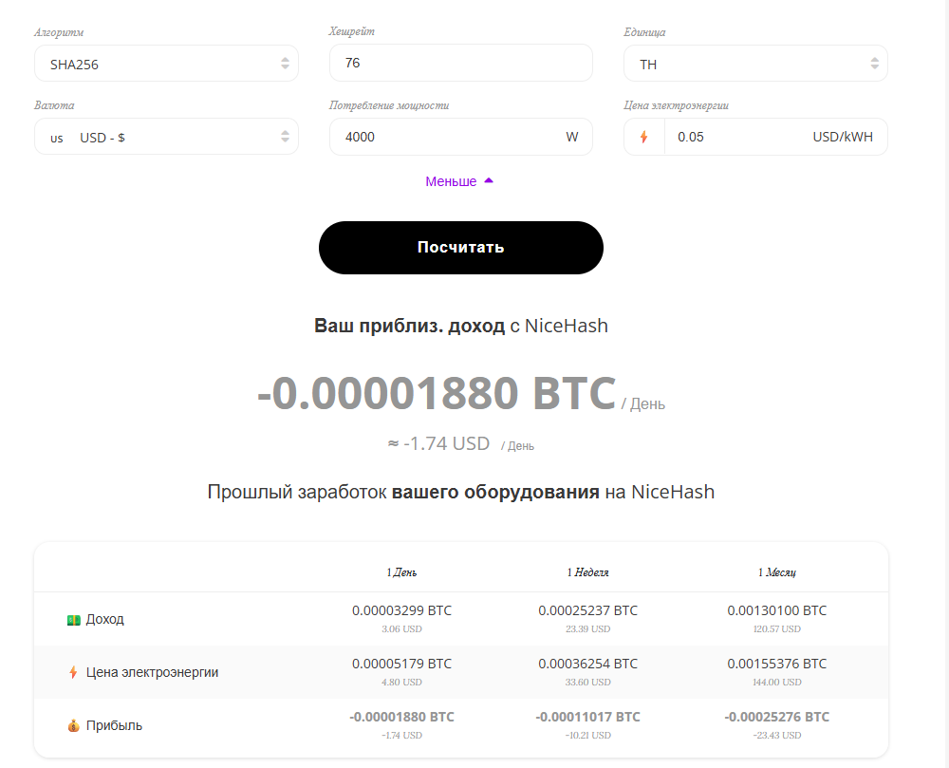Click the lightning icon beside Цена электроэнергии row
The height and width of the screenshot is (768, 949).
(x=73, y=673)
